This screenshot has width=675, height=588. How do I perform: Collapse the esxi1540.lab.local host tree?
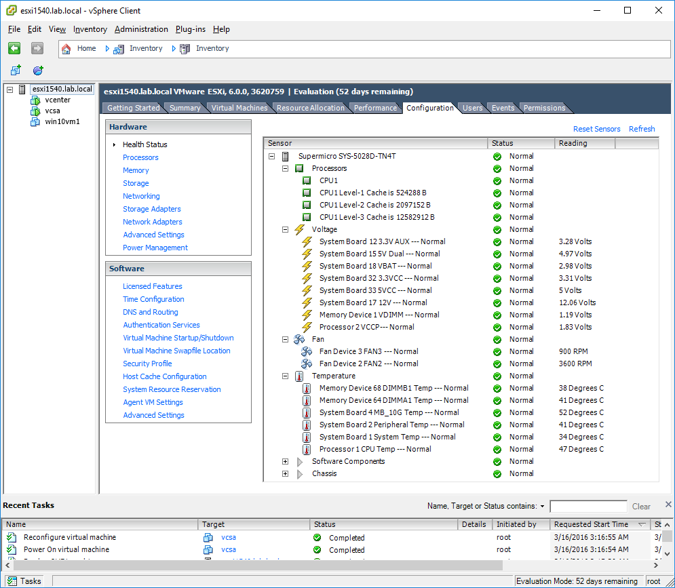tap(9, 90)
